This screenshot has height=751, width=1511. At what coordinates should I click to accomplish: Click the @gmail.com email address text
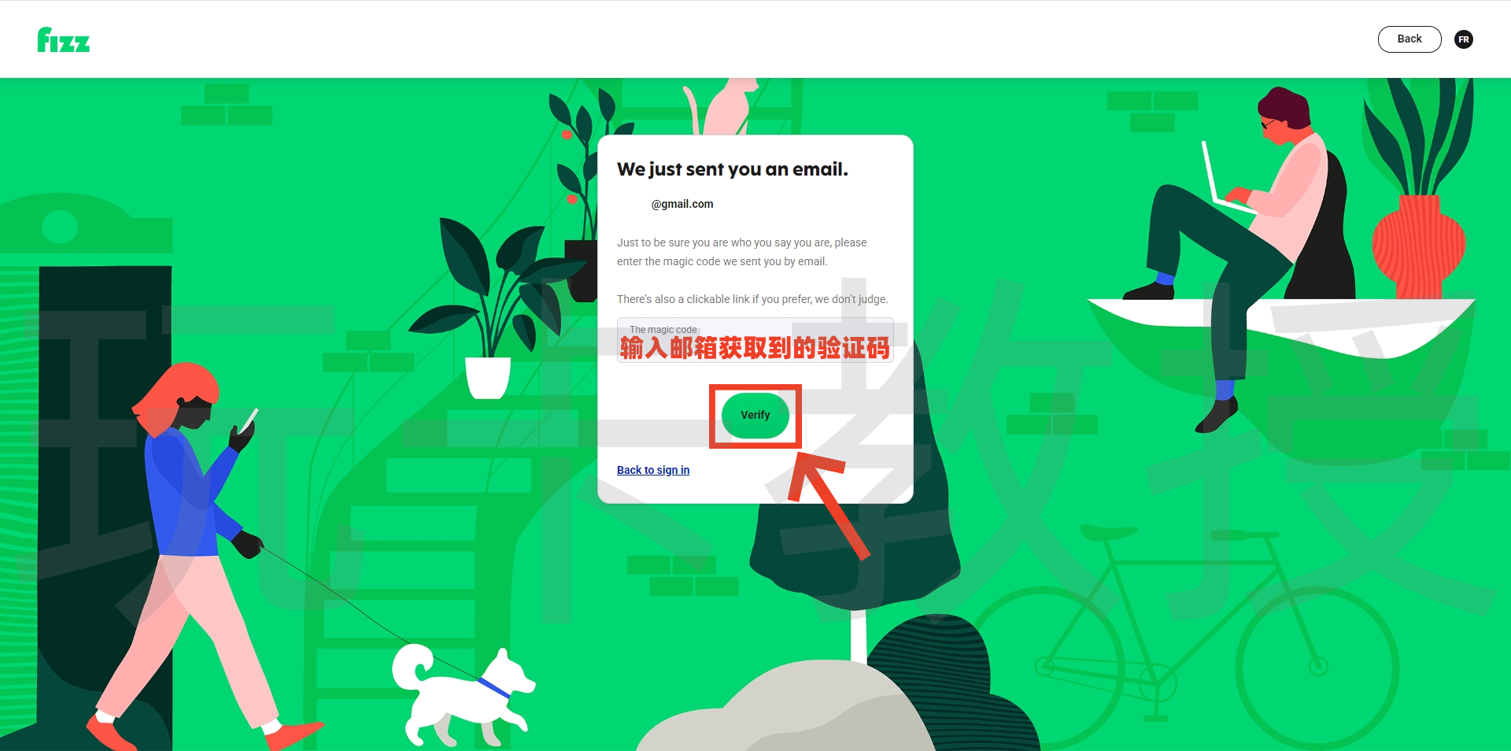(x=682, y=204)
